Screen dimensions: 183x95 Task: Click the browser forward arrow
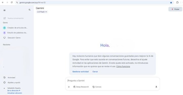7,3
